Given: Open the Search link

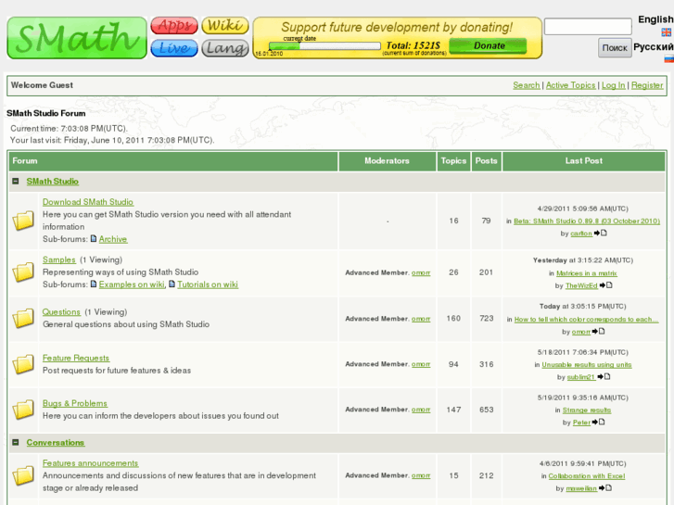Looking at the screenshot, I should coord(527,85).
